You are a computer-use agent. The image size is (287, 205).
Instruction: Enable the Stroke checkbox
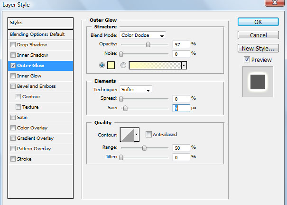(13, 159)
